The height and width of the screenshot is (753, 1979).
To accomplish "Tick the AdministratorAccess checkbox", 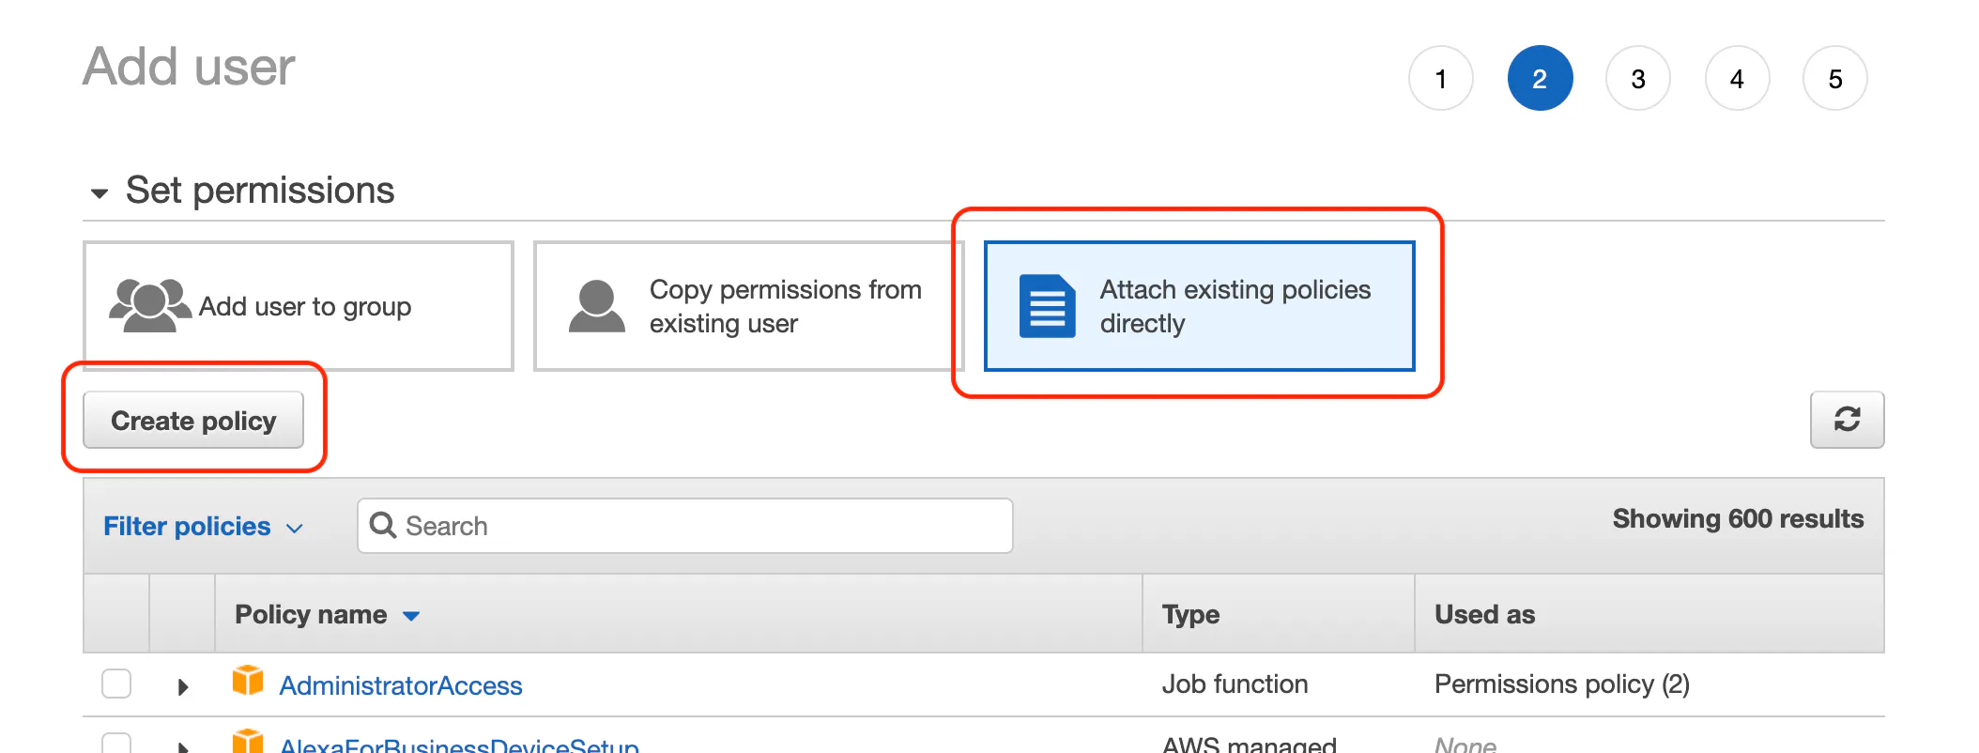I will 116,684.
